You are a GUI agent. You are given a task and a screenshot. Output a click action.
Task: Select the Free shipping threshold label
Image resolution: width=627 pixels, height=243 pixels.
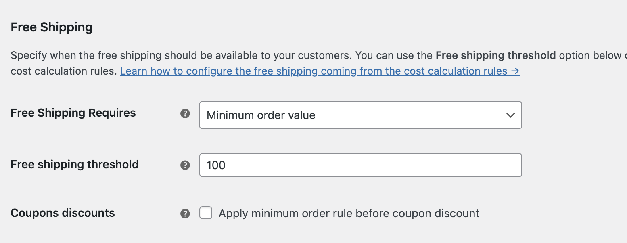click(x=74, y=164)
